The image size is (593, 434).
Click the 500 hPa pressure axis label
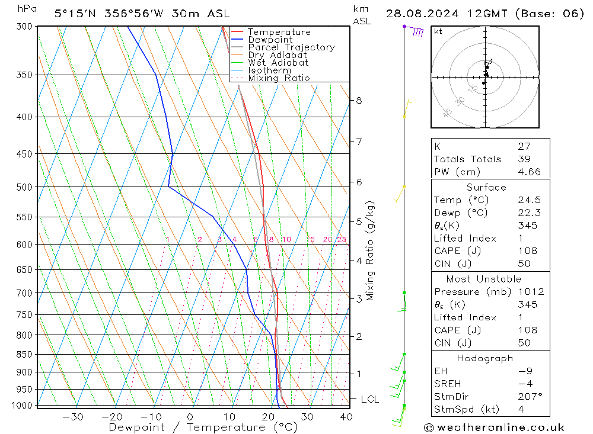point(24,187)
